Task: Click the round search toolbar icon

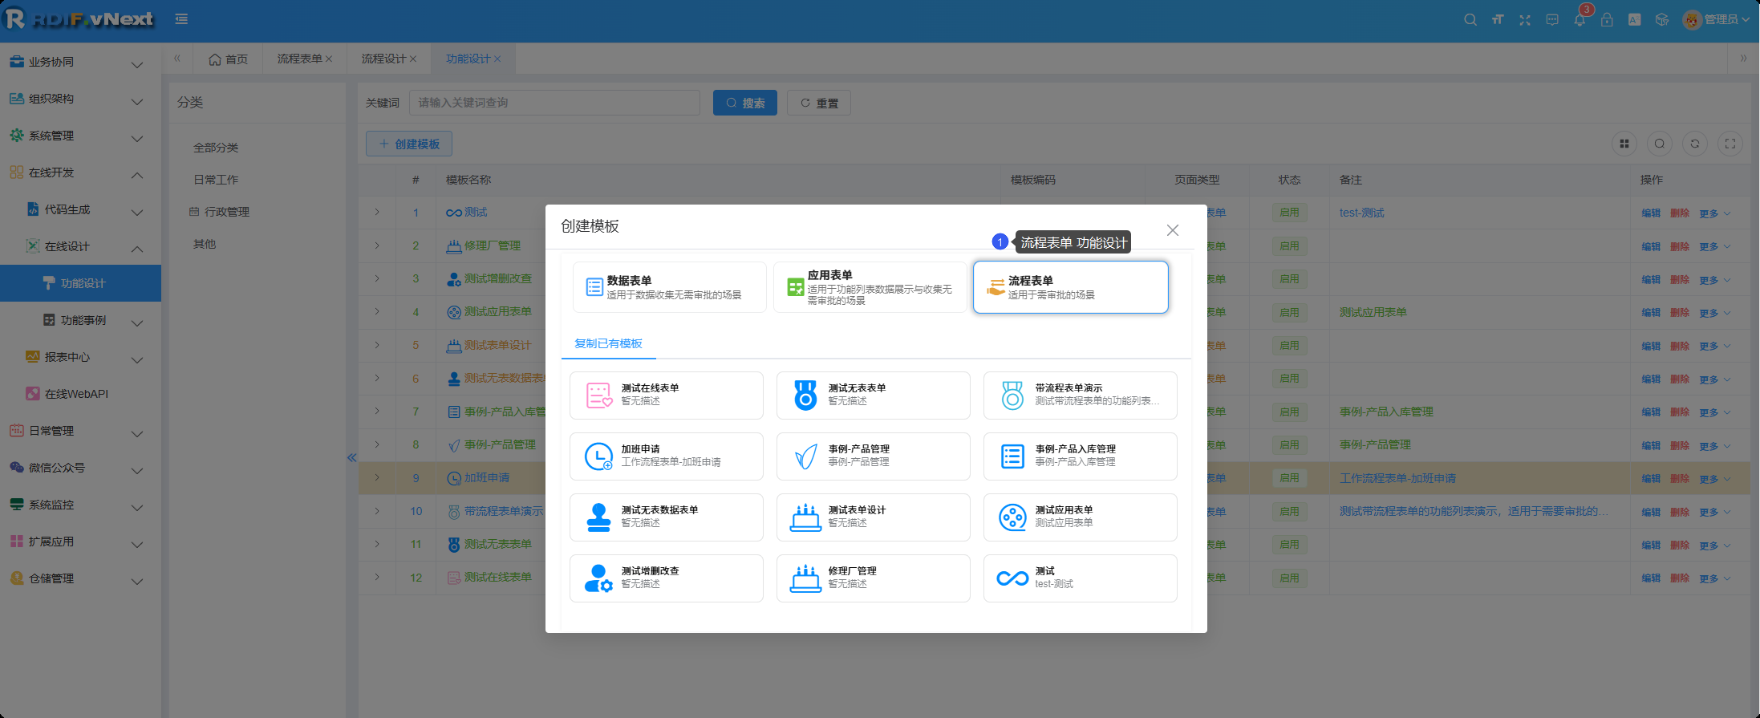Action: 1660,144
